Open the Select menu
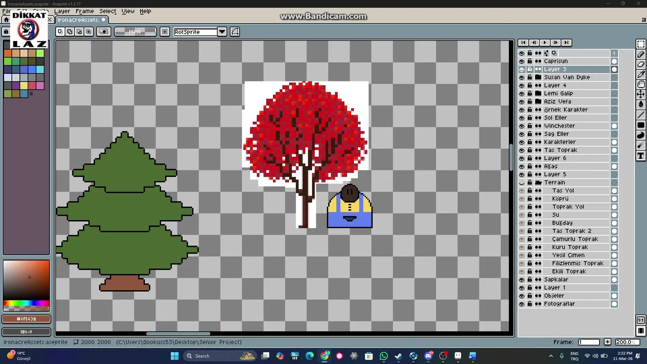This screenshot has width=647, height=364. click(x=108, y=11)
